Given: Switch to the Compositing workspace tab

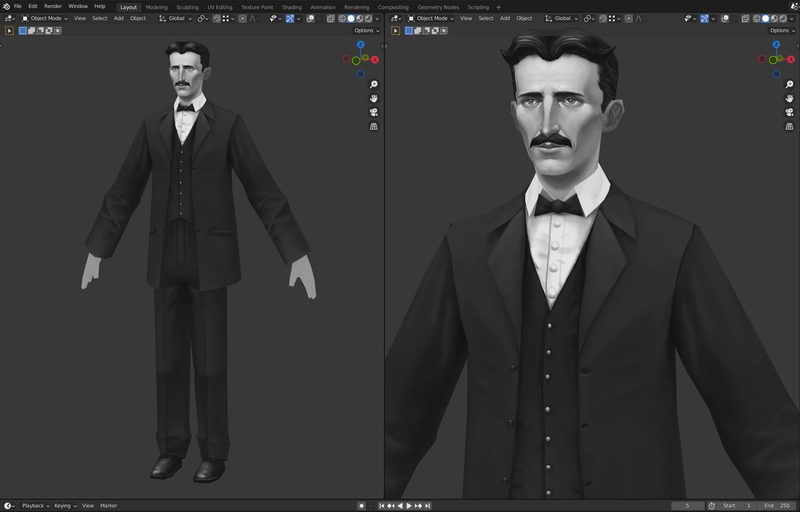Looking at the screenshot, I should tap(393, 7).
